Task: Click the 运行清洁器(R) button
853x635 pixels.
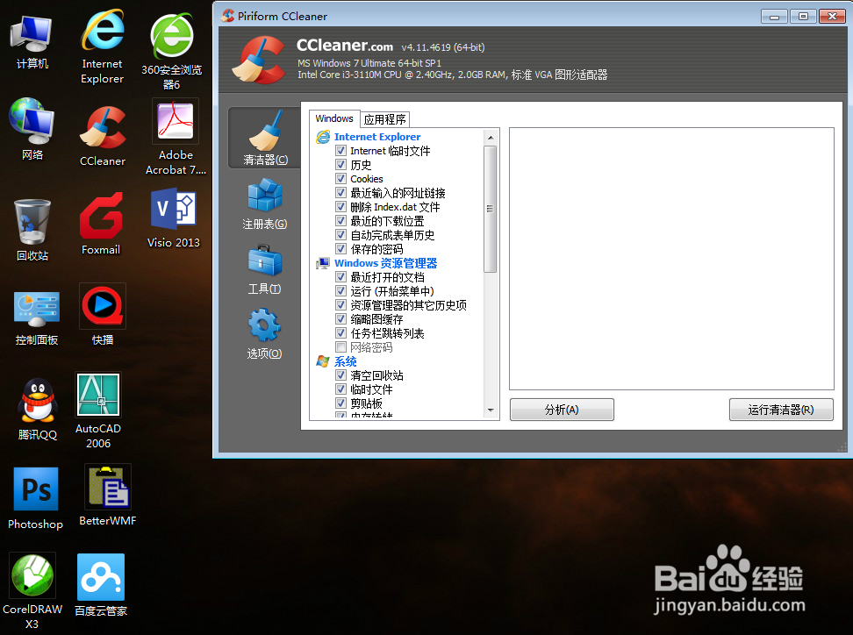Action: coord(781,410)
